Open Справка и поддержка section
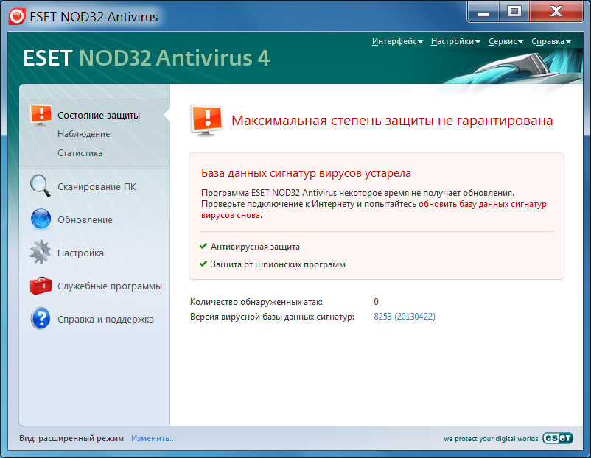Viewport: 591px width, 458px height. click(x=105, y=319)
